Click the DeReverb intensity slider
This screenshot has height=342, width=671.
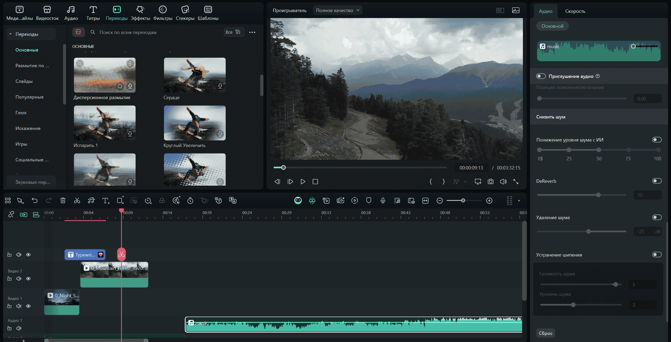coord(598,195)
